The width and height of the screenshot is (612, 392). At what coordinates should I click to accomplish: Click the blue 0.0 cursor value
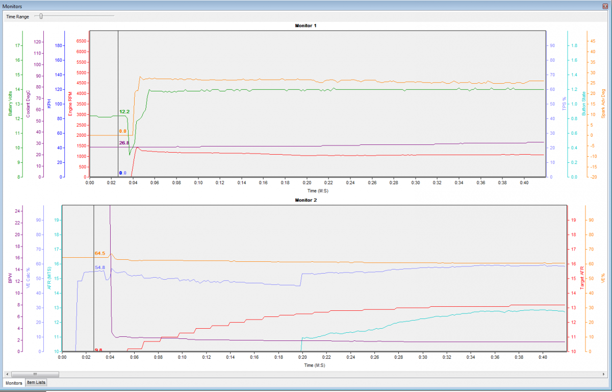pyautogui.click(x=122, y=173)
